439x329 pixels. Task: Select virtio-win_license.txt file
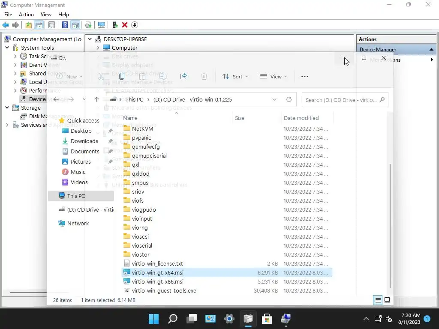click(x=157, y=263)
